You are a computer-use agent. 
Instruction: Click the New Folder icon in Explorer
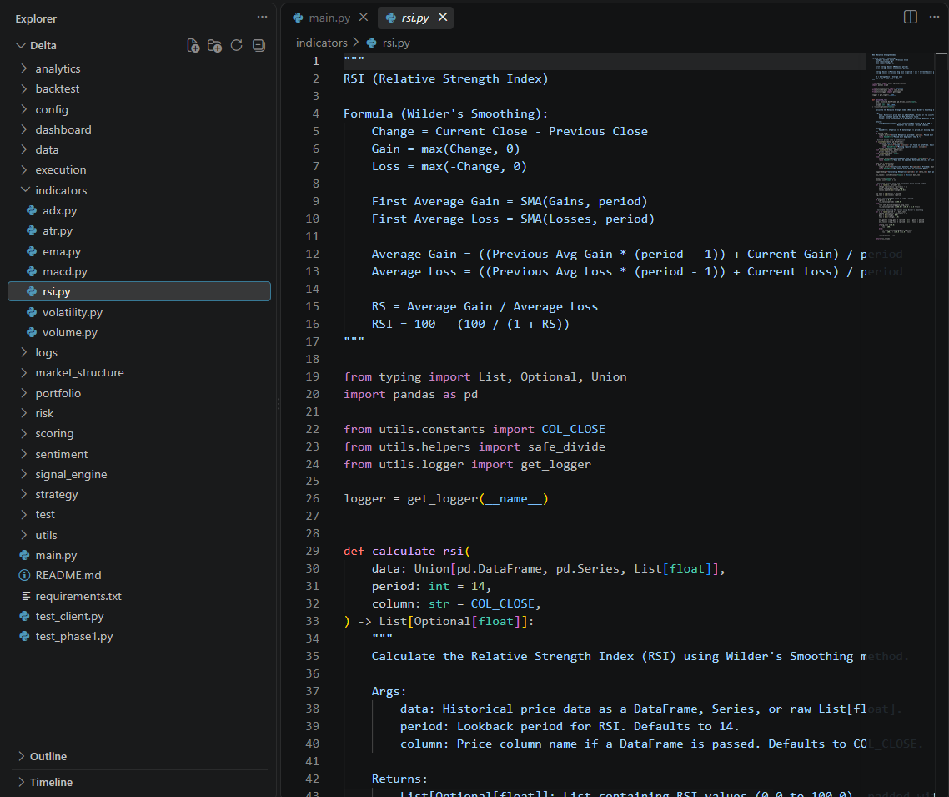point(215,45)
